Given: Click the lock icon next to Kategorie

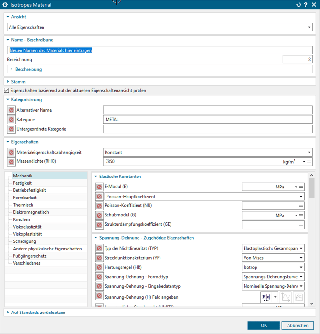Looking at the screenshot, I should (x=11, y=119).
